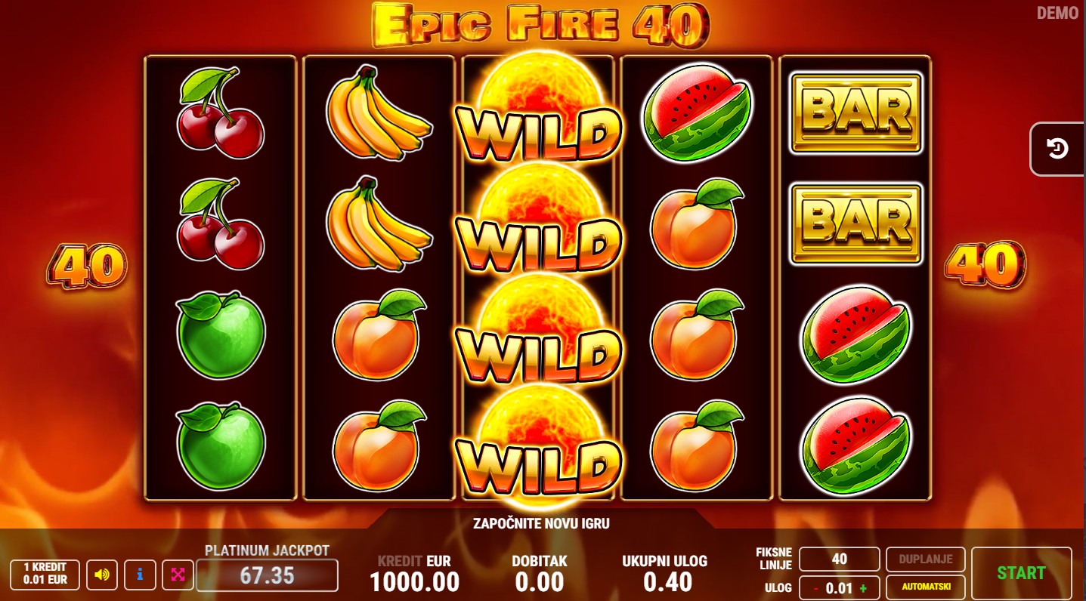Click the bottom-left green apple symbol
The width and height of the screenshot is (1086, 601).
coord(221,445)
